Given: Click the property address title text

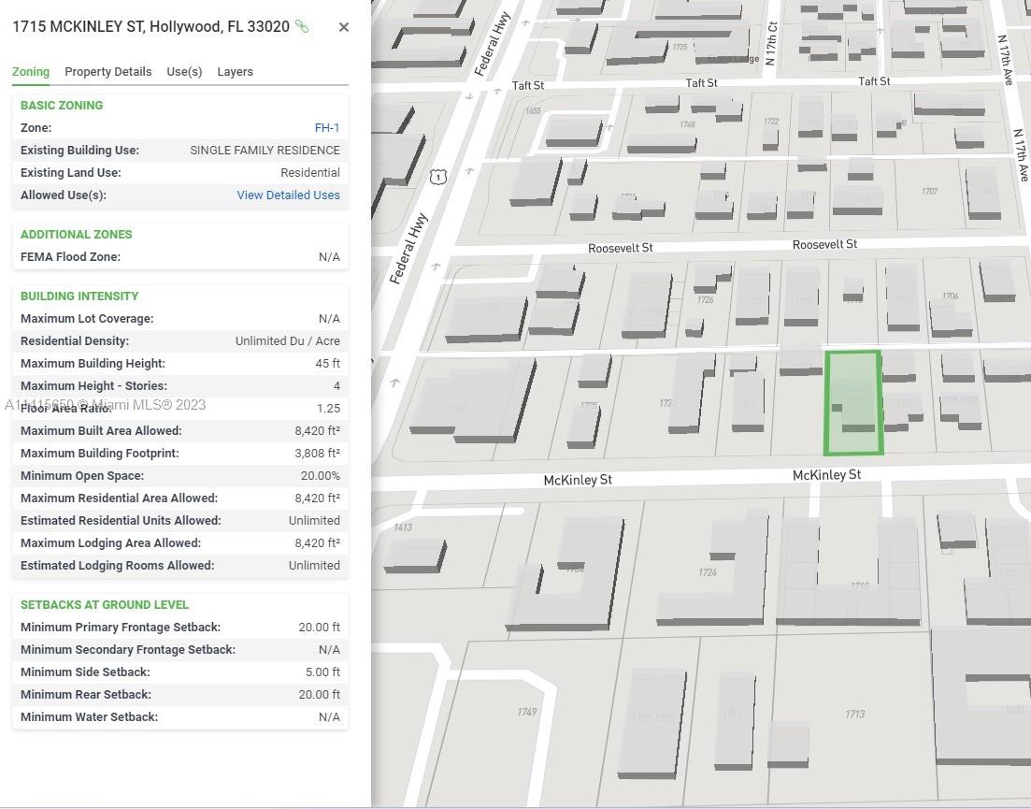Looking at the screenshot, I should point(151,26).
